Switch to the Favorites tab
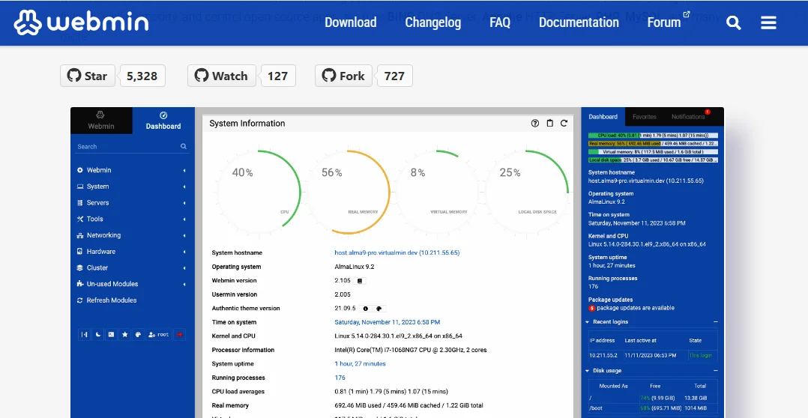 (644, 117)
